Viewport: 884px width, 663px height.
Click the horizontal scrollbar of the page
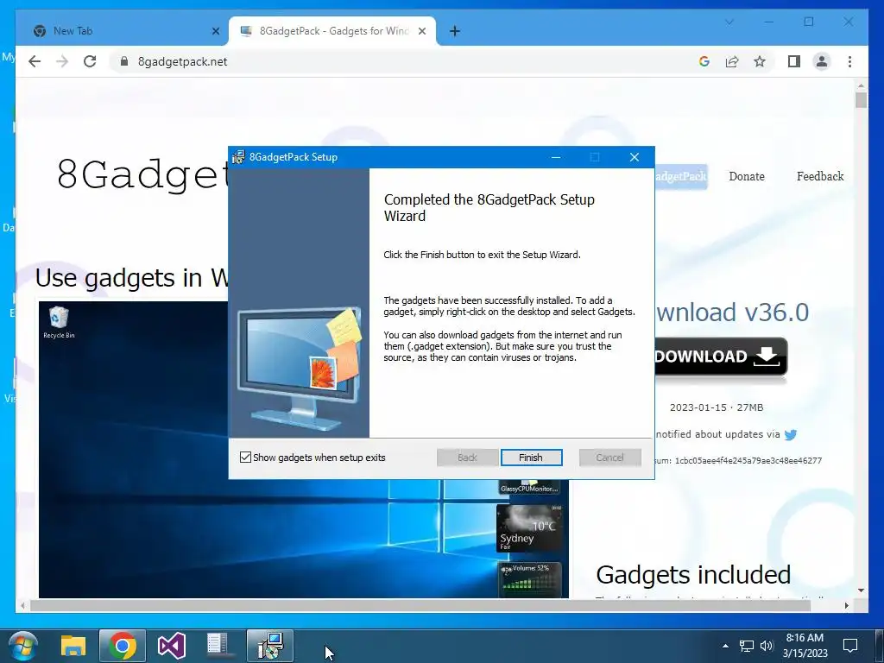click(x=420, y=605)
